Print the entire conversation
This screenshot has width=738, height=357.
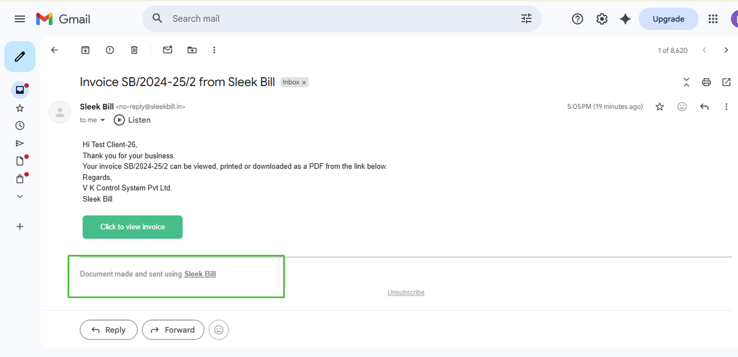tap(706, 82)
